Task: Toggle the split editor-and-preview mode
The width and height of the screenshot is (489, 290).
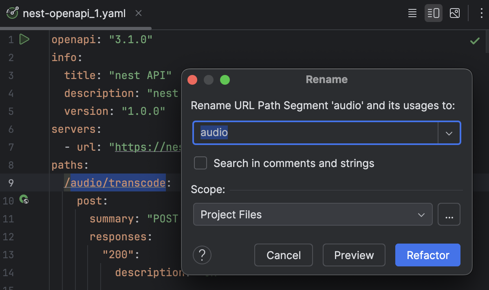Action: pos(433,13)
